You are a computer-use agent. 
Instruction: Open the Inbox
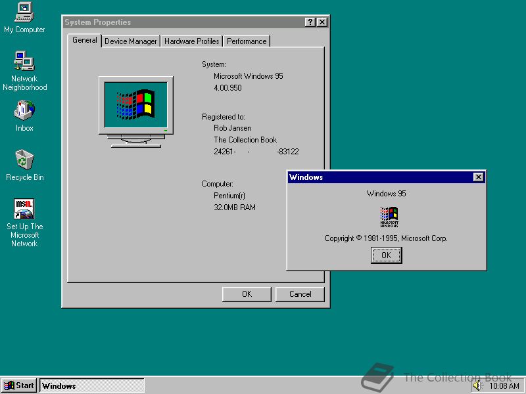click(24, 110)
